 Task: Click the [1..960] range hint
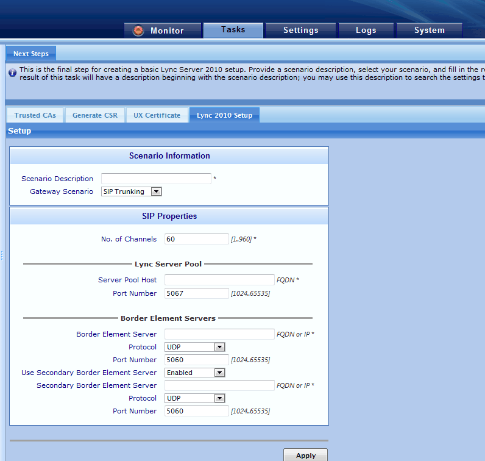click(241, 239)
